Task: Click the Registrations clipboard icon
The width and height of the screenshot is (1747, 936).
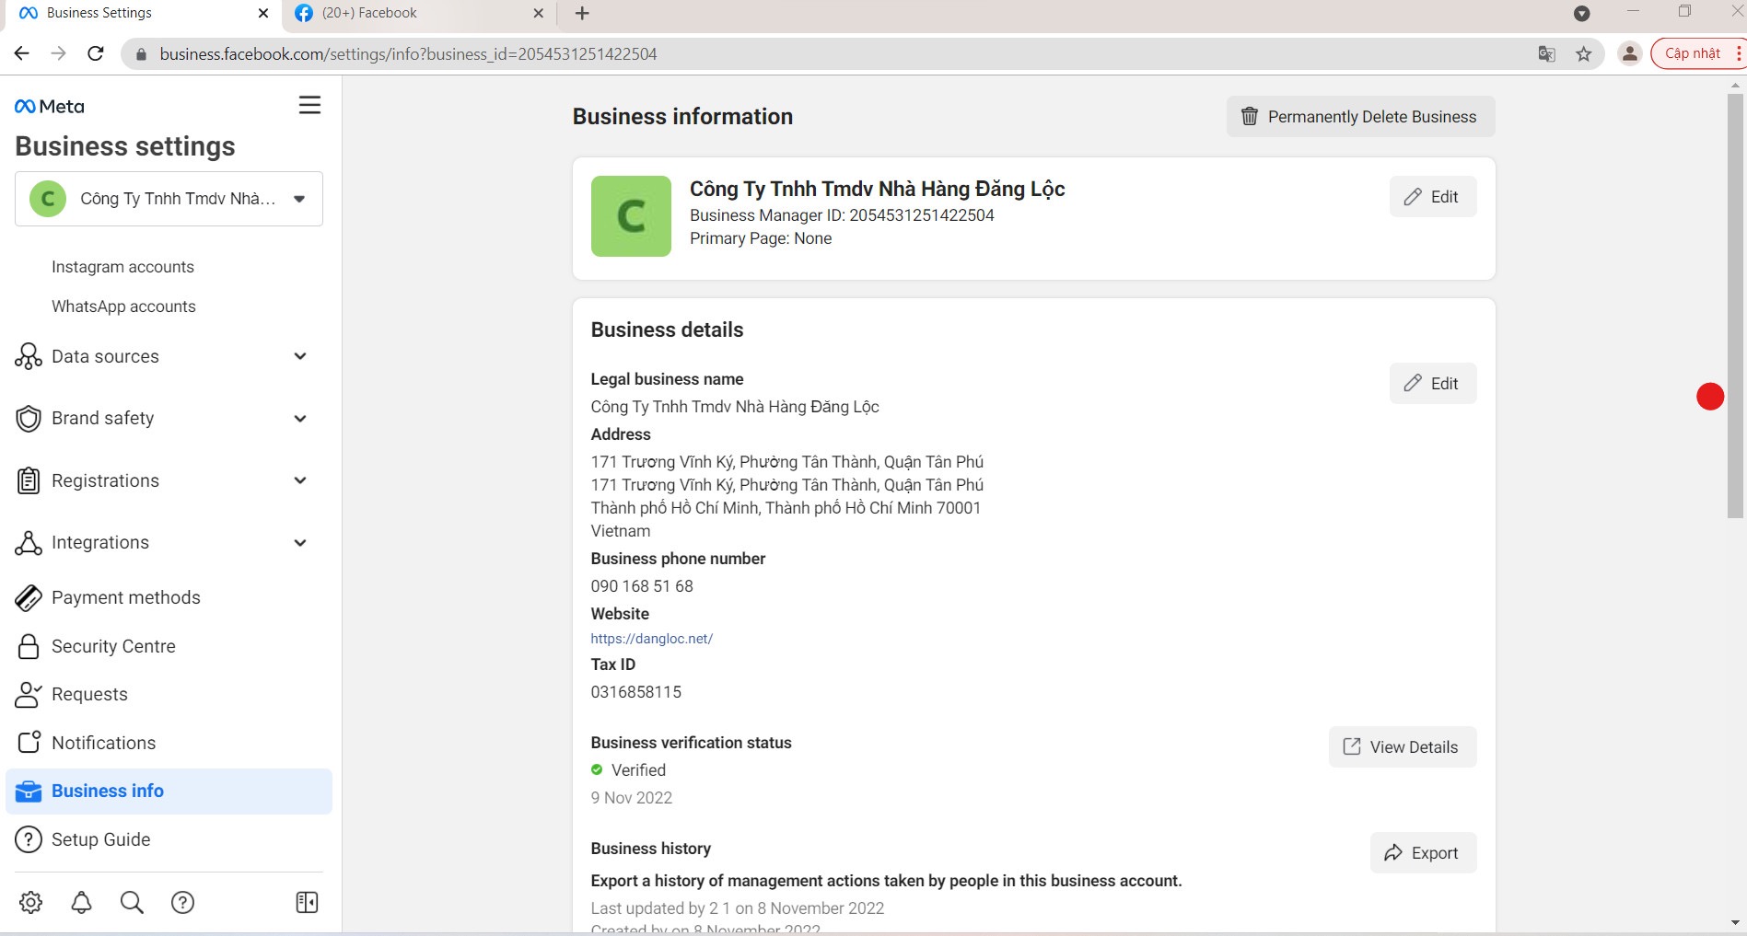Action: 29,480
